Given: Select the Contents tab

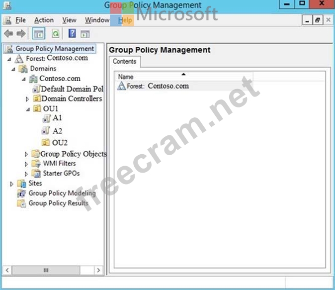Looking at the screenshot, I should click(x=125, y=61).
